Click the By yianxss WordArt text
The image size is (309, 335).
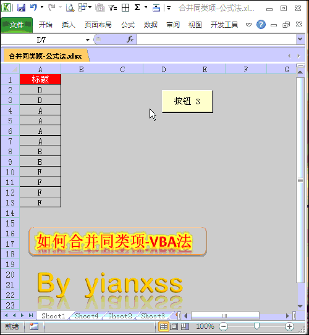pos(110,284)
